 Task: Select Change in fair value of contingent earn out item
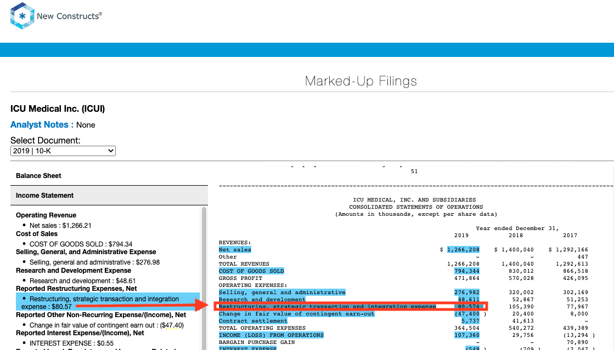coord(106,325)
